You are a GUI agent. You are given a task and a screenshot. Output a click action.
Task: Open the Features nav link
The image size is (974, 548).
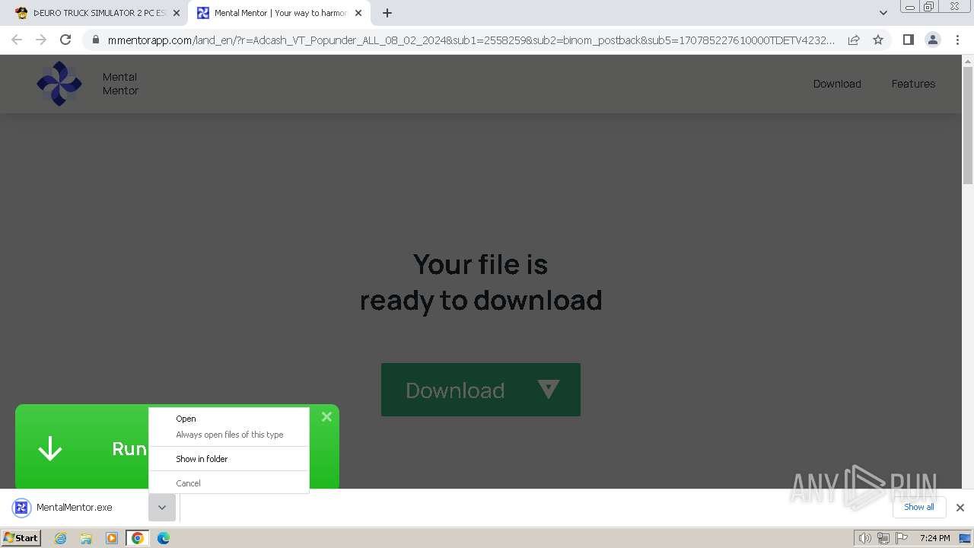(x=913, y=84)
